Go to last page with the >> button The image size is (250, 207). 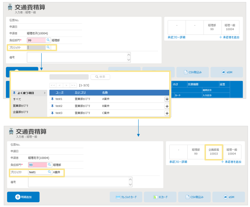(73, 85)
